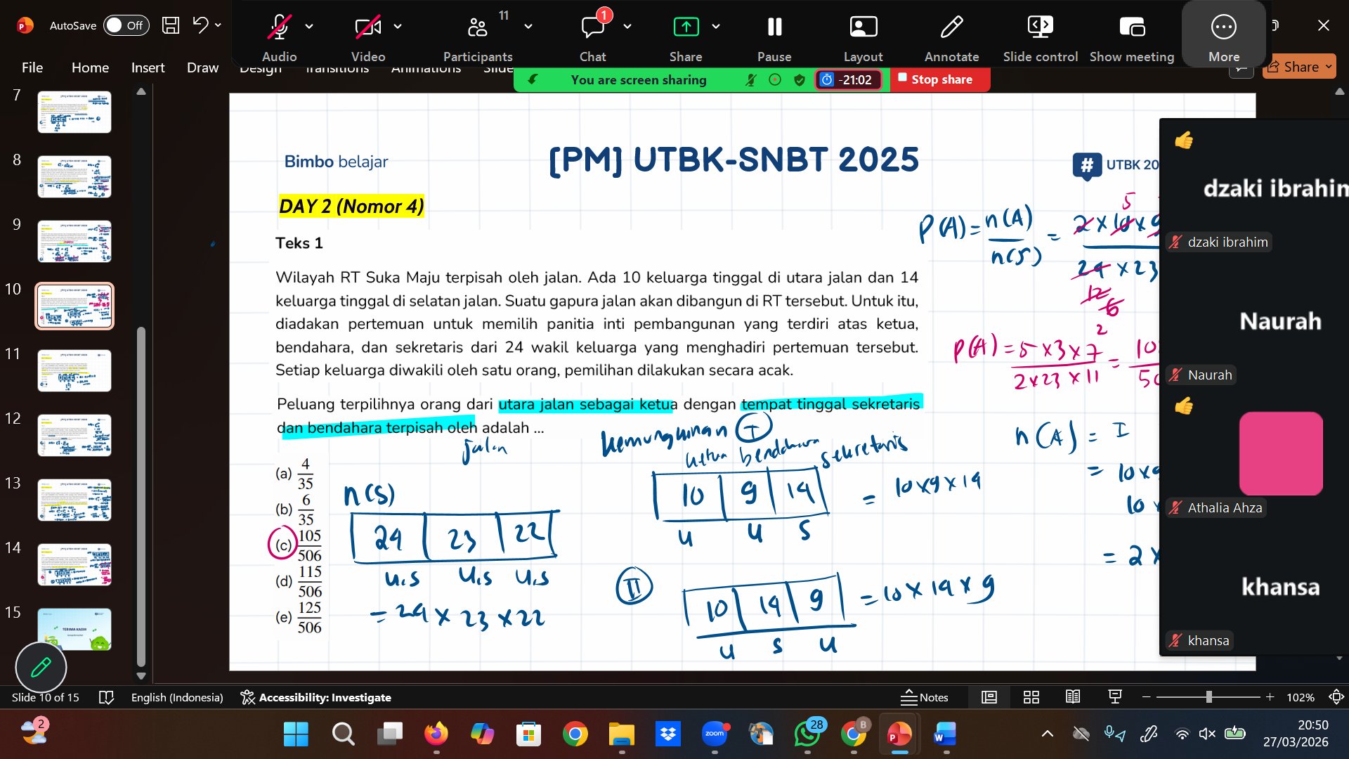Expand the Audio options arrow
This screenshot has height=759, width=1349.
pyautogui.click(x=309, y=27)
